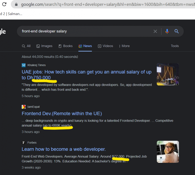The width and height of the screenshot is (195, 175).
Task: Open the Books search tab
Action: pyautogui.click(x=66, y=46)
